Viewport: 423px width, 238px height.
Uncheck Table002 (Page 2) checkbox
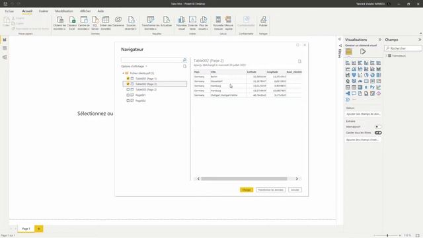128,84
